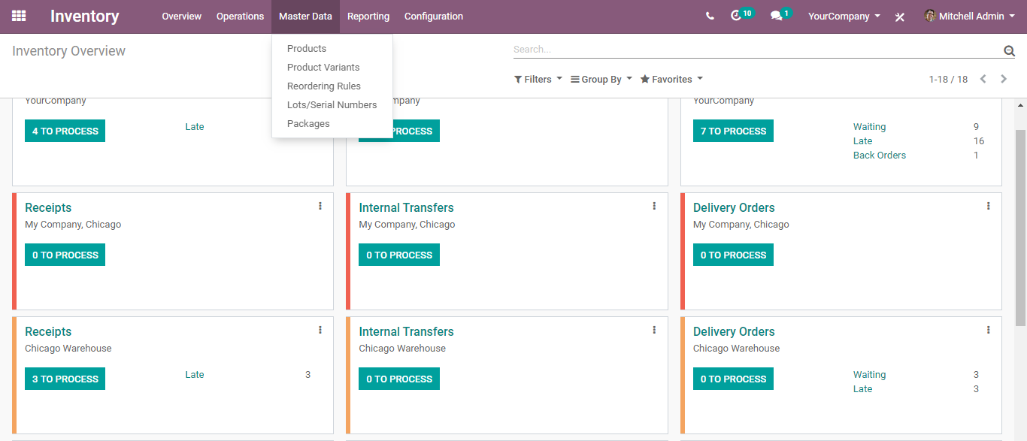Open kebab menu on My Company, Chicago Delivery Orders

click(988, 206)
